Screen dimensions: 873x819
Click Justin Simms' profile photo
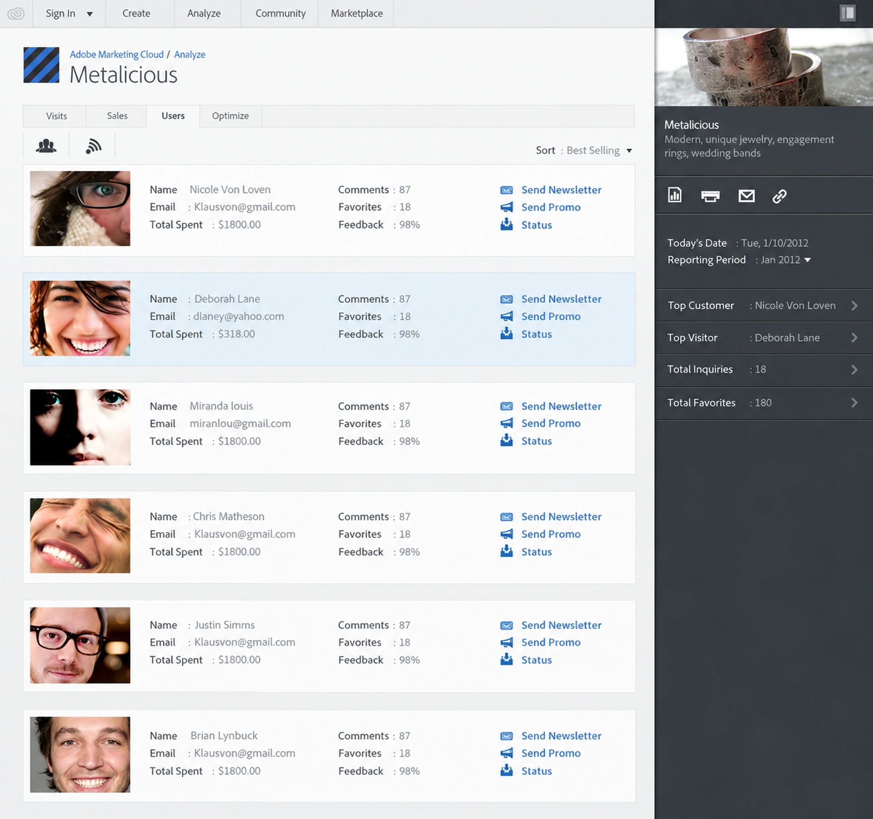80,645
